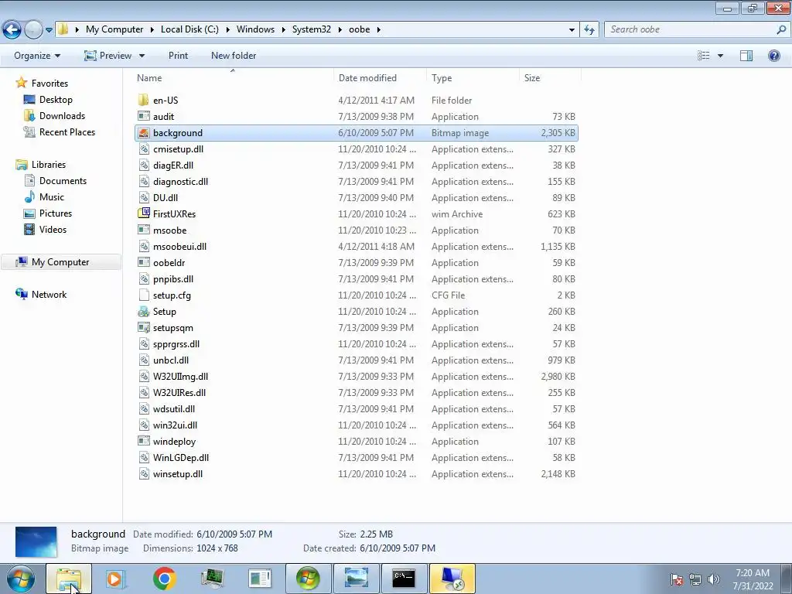
Task: Open the address bar history dropdown
Action: point(572,30)
